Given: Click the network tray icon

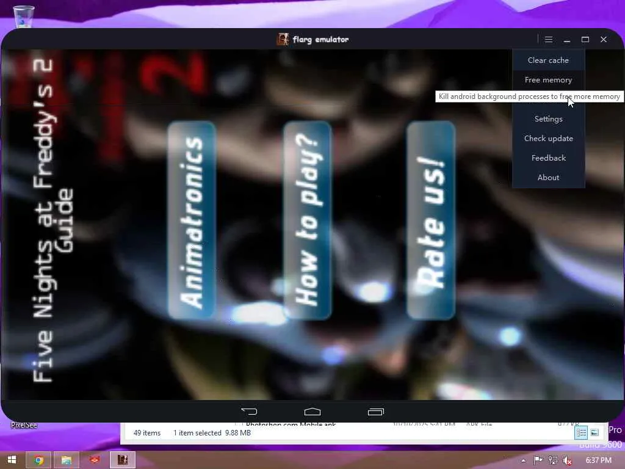Looking at the screenshot, I should [552, 460].
